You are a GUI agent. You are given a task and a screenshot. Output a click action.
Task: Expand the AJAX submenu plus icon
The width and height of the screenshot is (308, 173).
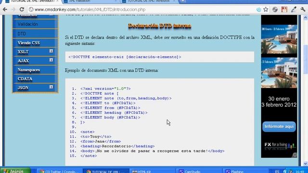[51, 60]
